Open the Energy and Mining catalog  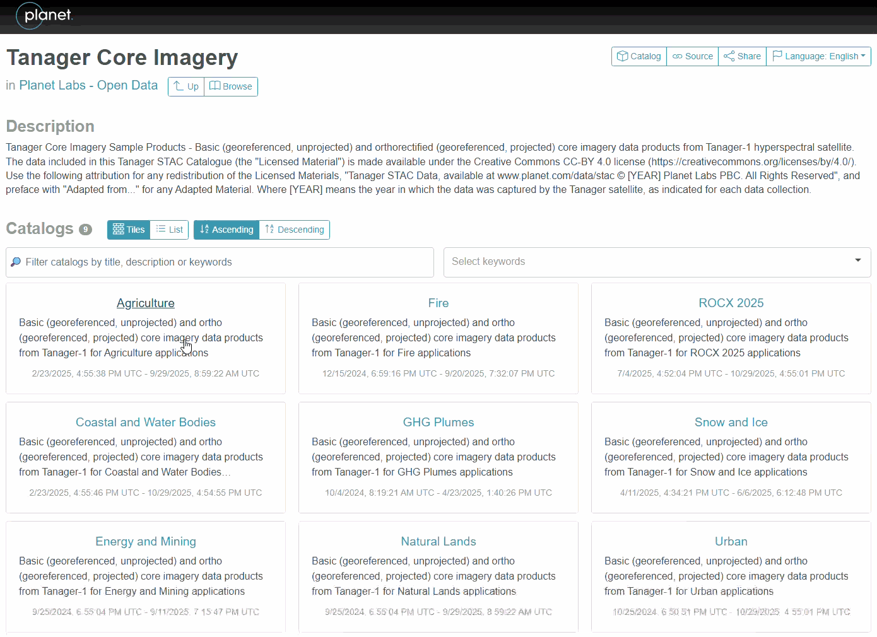(146, 541)
